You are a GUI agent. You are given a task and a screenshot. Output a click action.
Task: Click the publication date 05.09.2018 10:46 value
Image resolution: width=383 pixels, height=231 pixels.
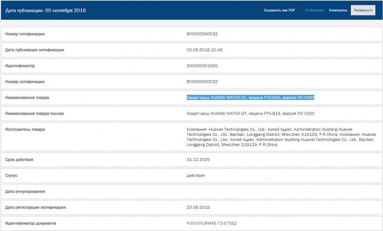(205, 50)
